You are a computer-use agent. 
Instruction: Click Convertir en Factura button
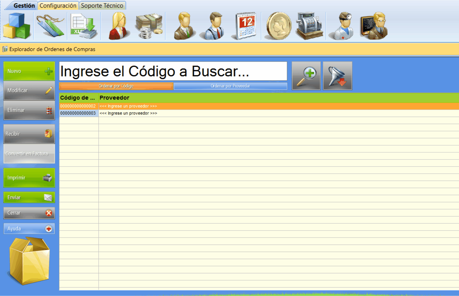[29, 154]
